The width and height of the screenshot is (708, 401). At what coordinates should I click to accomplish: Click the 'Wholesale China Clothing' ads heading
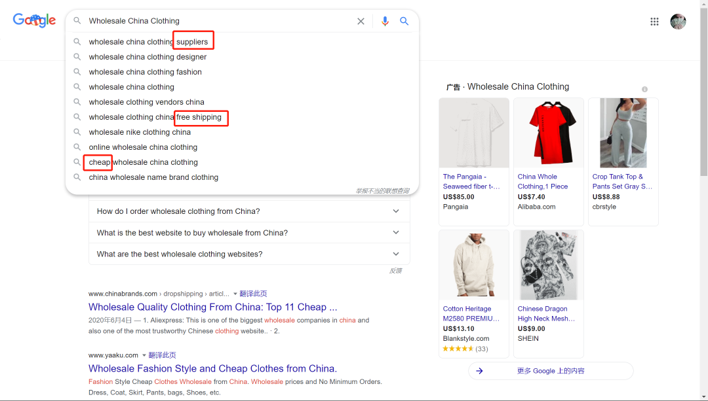pos(518,86)
